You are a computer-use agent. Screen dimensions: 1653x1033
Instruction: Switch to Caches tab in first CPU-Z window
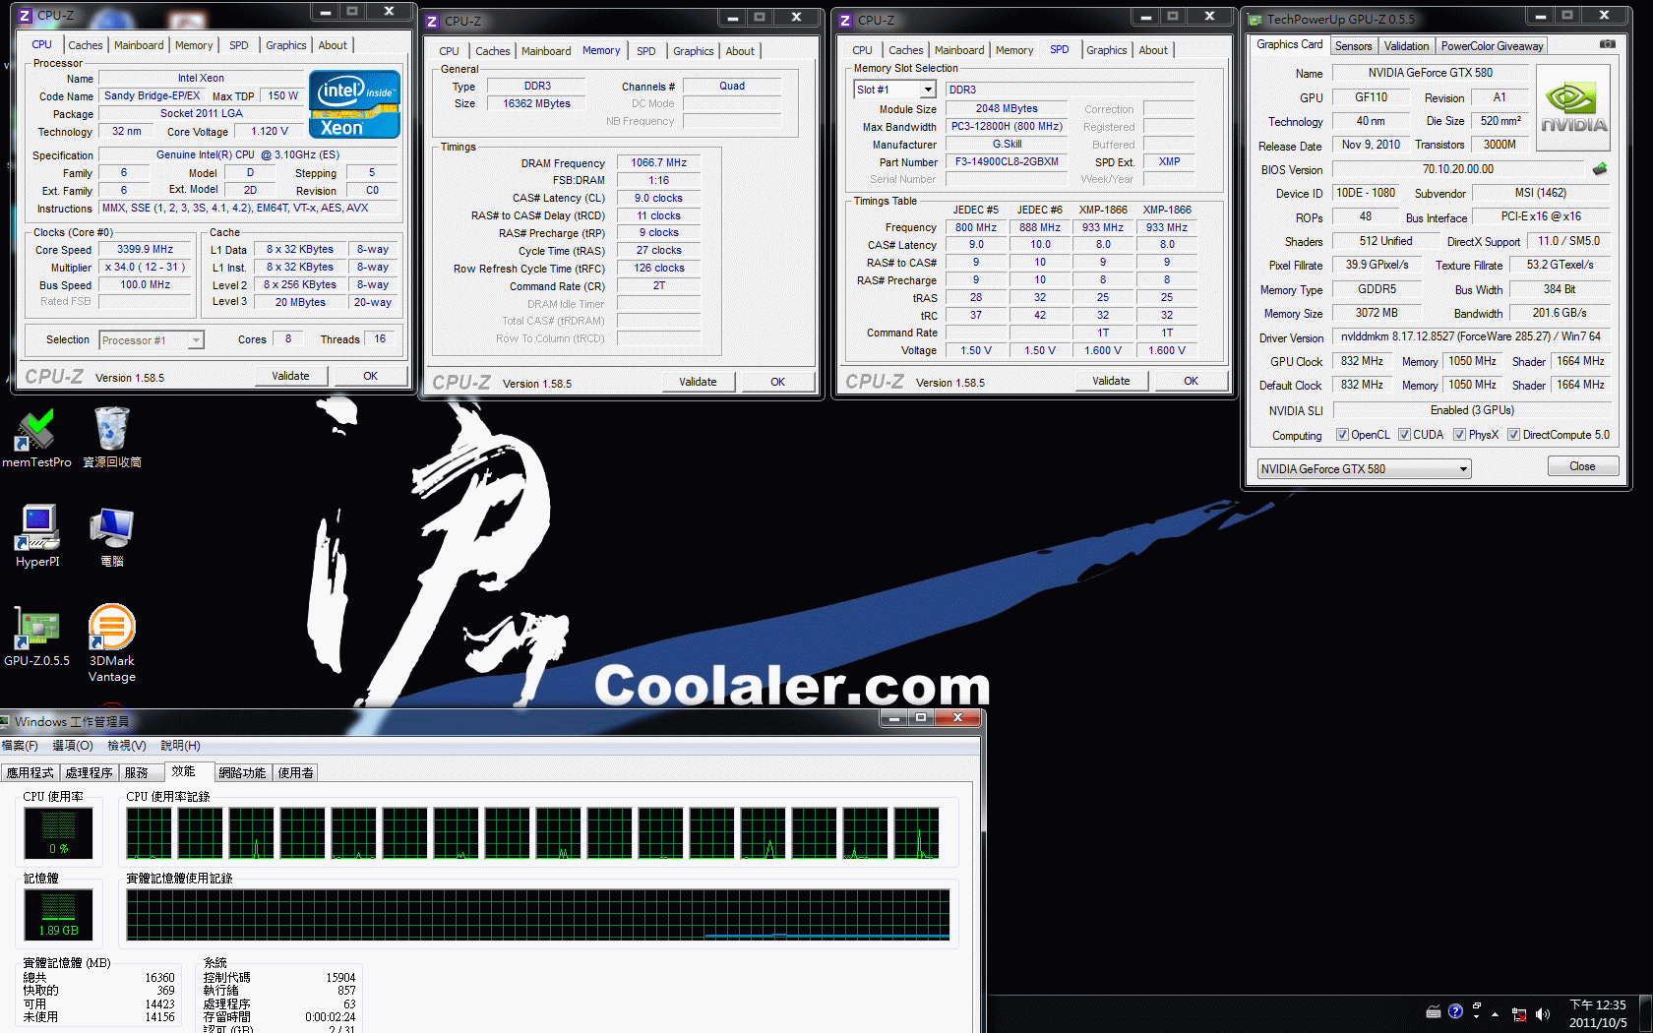pyautogui.click(x=85, y=45)
